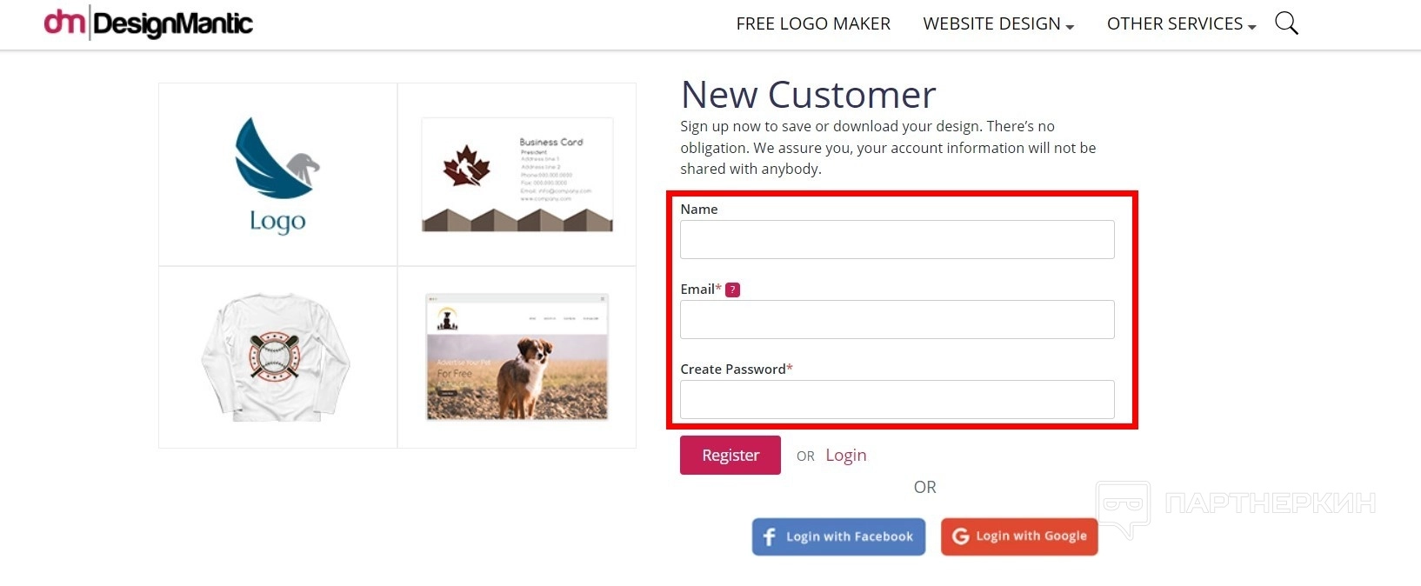Select the dog website design thumbnail
1421x586 pixels.
(x=517, y=357)
